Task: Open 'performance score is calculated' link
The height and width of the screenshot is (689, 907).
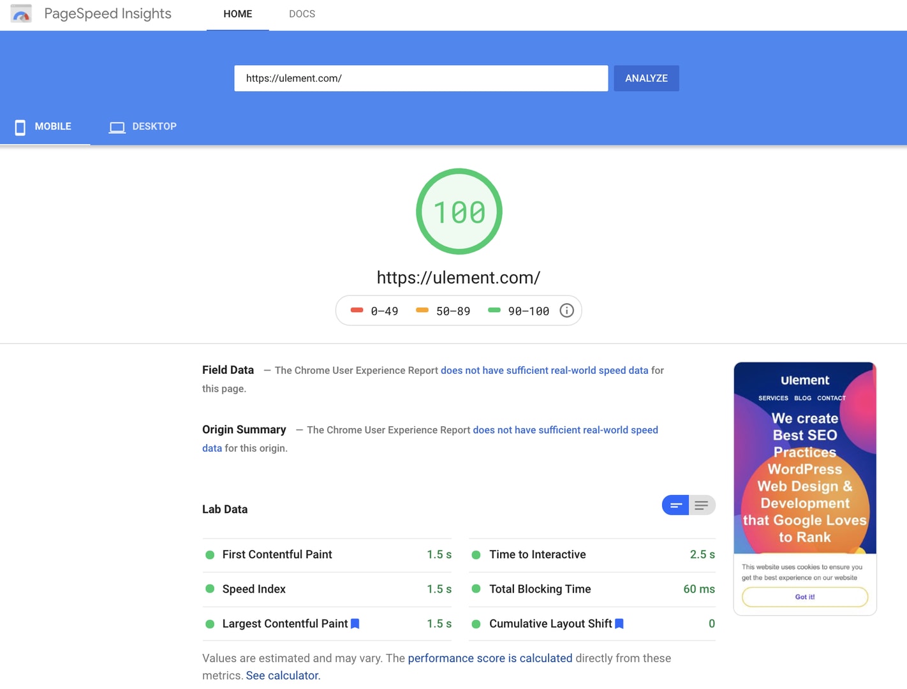Action: pyautogui.click(x=490, y=658)
